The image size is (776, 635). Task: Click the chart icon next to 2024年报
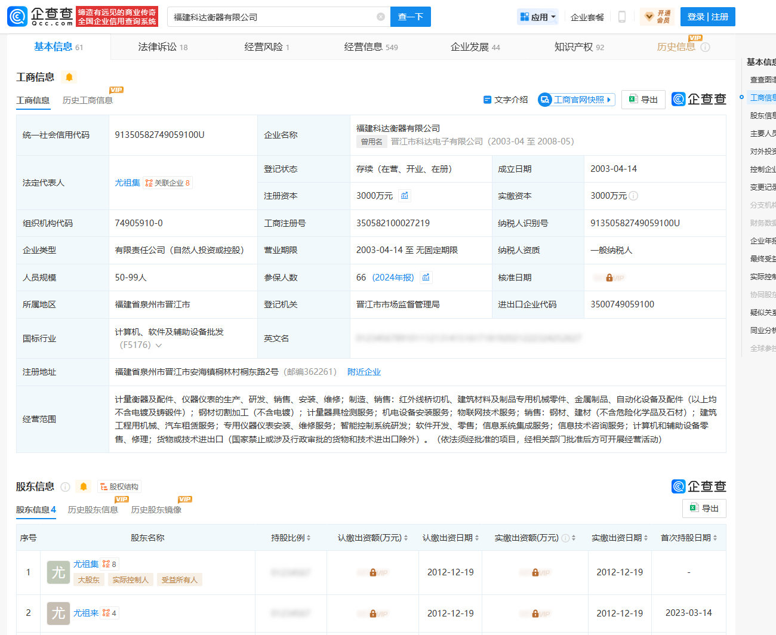pos(426,278)
